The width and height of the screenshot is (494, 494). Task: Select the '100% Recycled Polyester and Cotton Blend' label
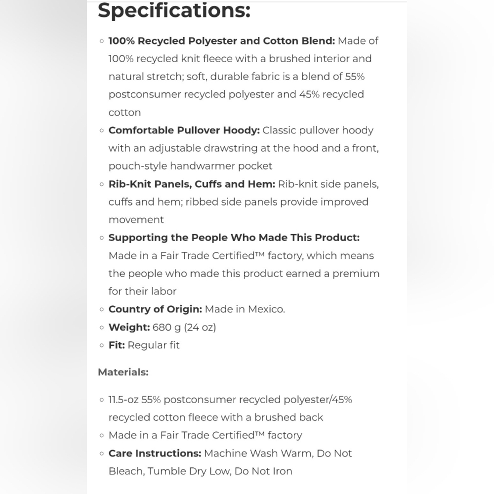tap(221, 41)
